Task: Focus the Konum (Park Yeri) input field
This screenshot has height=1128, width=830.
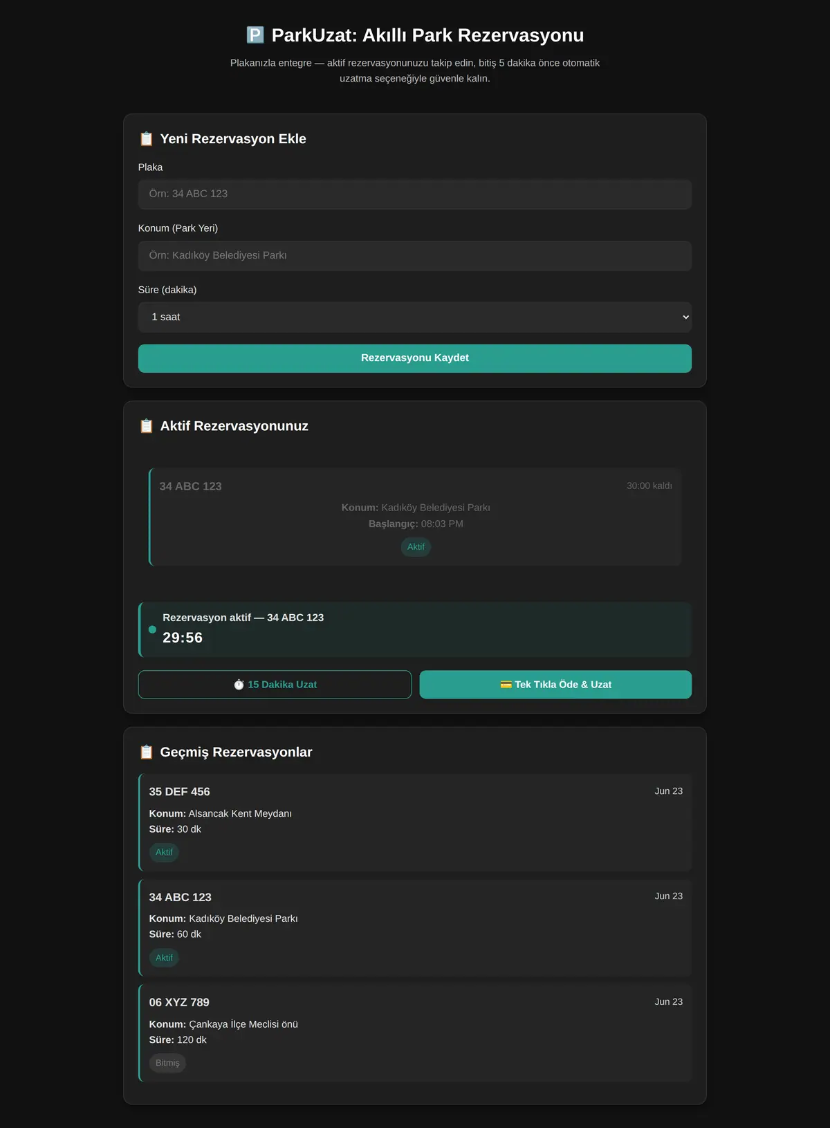Action: click(415, 256)
